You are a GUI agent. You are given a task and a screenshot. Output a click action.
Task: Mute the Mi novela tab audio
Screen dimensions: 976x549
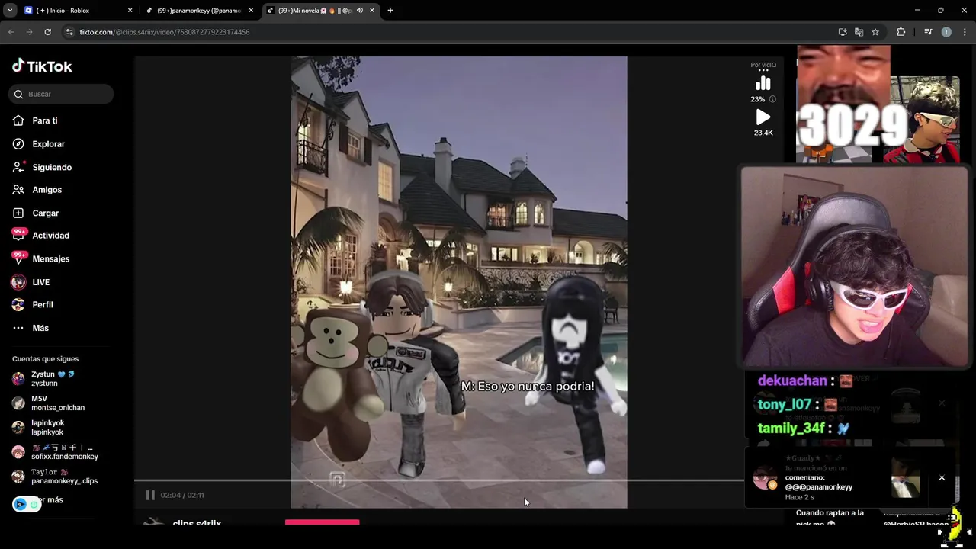tap(359, 11)
